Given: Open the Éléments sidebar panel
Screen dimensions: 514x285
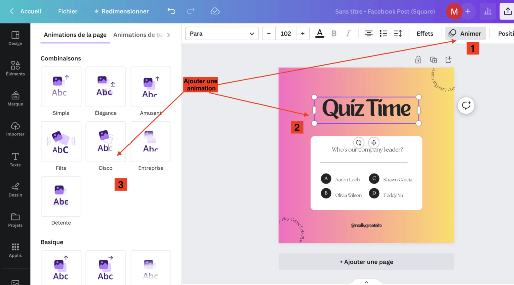Looking at the screenshot, I should [x=15, y=68].
